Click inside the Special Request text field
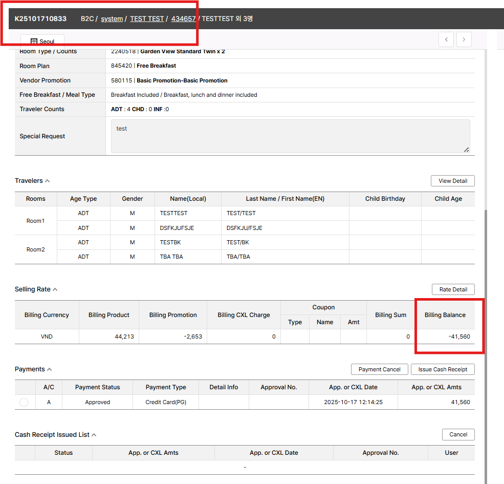504x484 pixels. pyautogui.click(x=290, y=136)
